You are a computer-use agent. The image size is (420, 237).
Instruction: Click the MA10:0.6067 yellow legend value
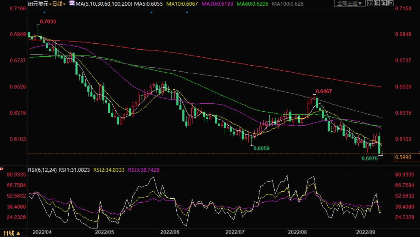click(x=182, y=4)
